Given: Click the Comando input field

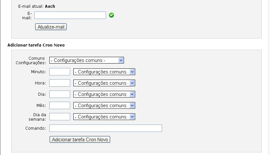Looking at the screenshot, I should coord(106,128).
